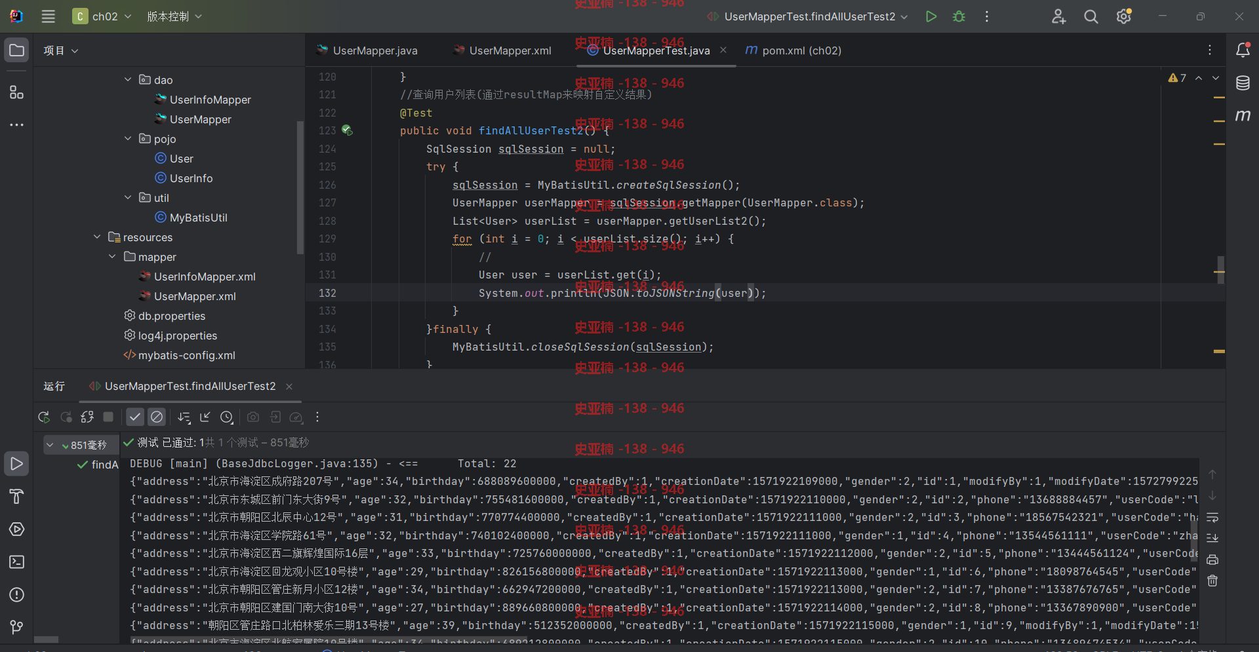
Task: Collapse the 851毫秒 test result node
Action: (x=50, y=445)
